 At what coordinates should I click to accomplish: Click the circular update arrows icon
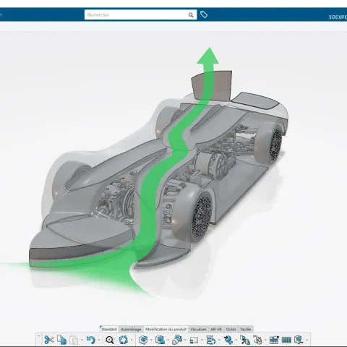click(124, 340)
